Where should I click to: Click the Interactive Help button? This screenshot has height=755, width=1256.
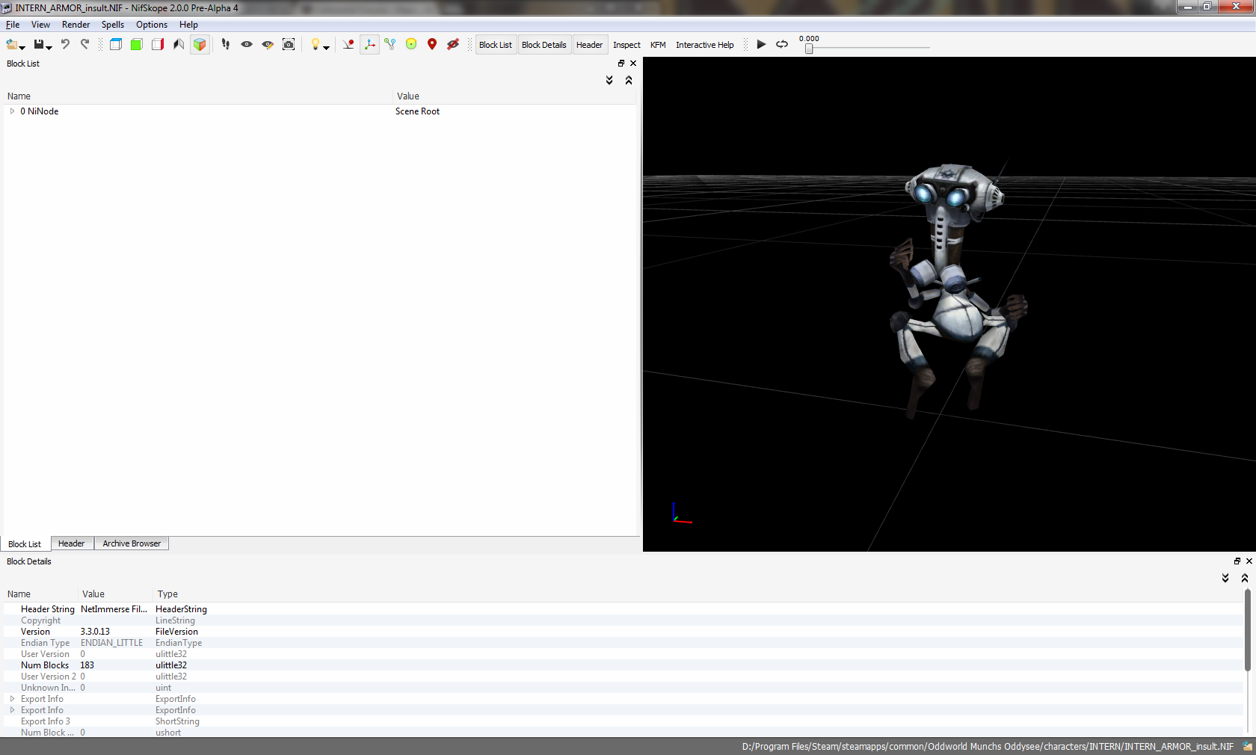[x=704, y=45]
